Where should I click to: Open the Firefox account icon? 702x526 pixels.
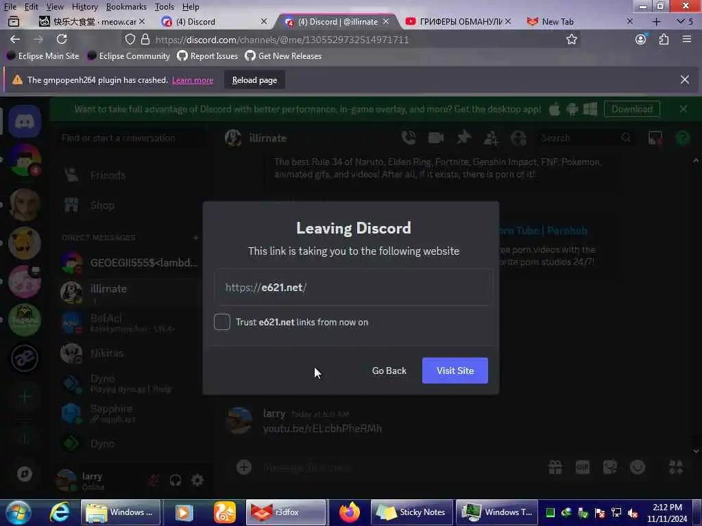click(x=641, y=39)
